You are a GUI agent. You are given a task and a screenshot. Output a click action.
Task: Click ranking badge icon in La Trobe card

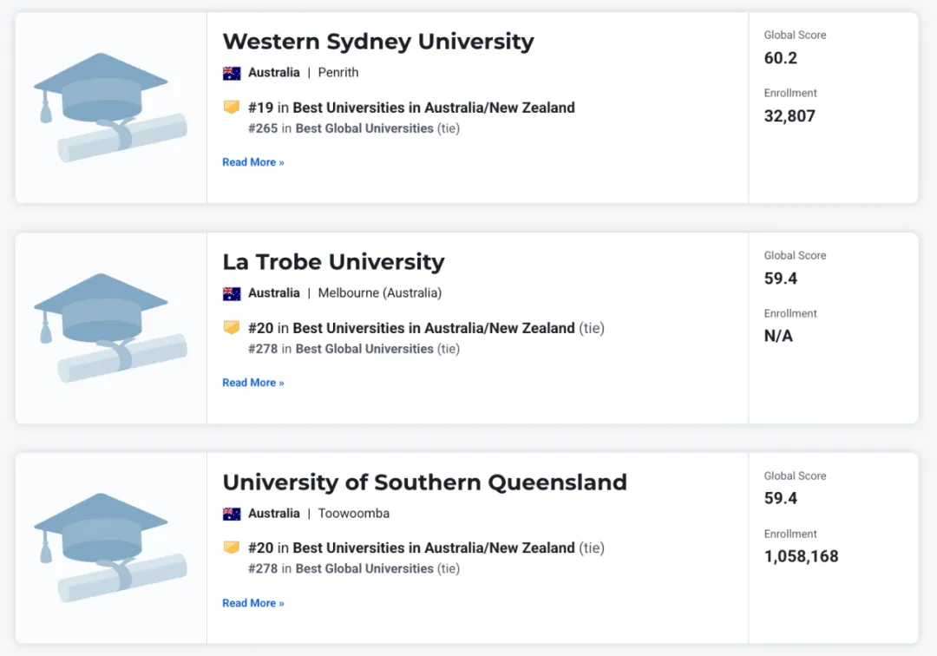pyautogui.click(x=232, y=327)
